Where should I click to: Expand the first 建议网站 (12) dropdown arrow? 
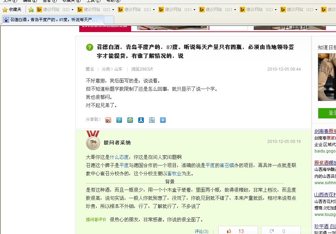point(72,10)
